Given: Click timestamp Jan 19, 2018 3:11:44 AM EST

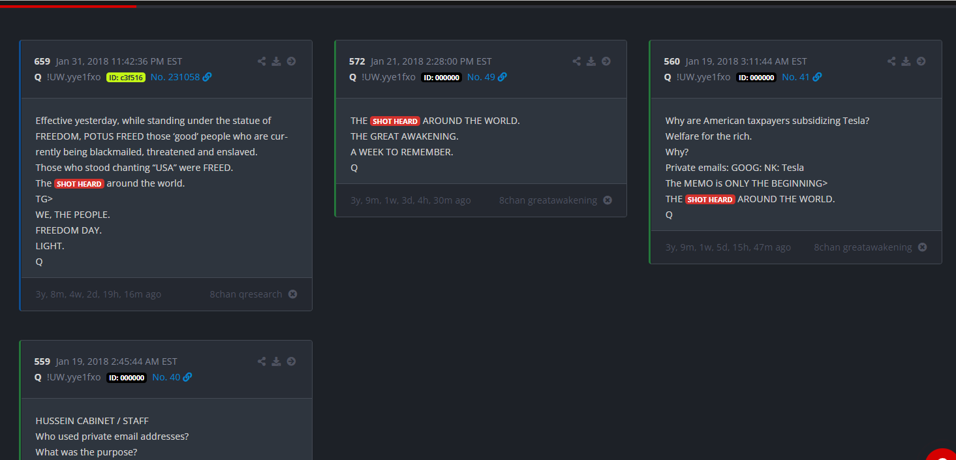Looking at the screenshot, I should (x=746, y=61).
